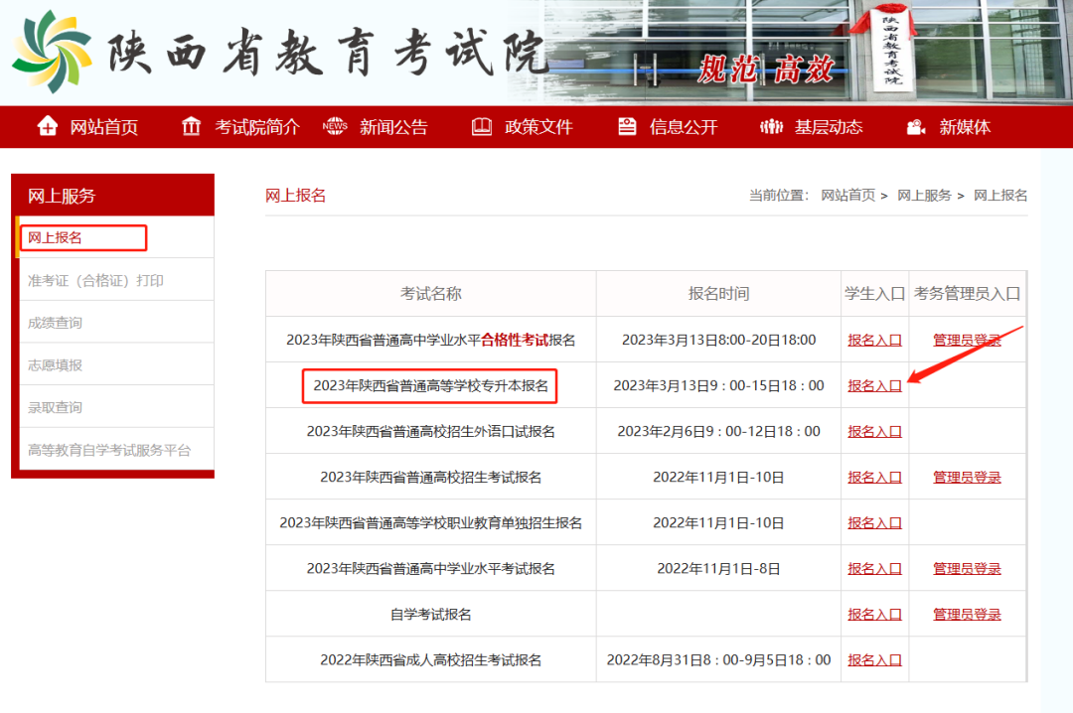The width and height of the screenshot is (1073, 713).
Task: Click the text 2023年陕西省普通高等学校专升本报名
Action: (x=430, y=386)
